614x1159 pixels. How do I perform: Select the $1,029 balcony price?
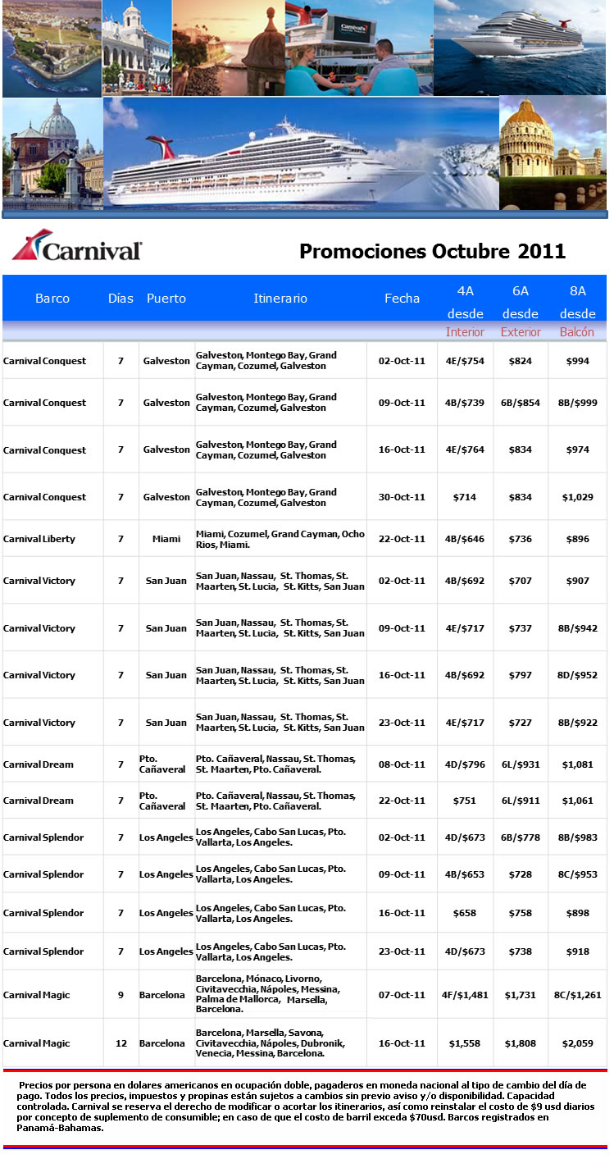(578, 497)
